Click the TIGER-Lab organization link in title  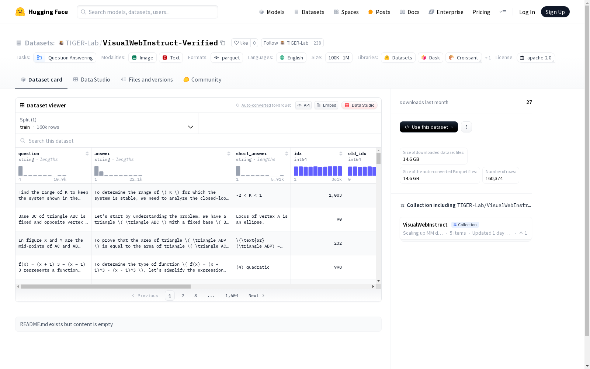[82, 43]
